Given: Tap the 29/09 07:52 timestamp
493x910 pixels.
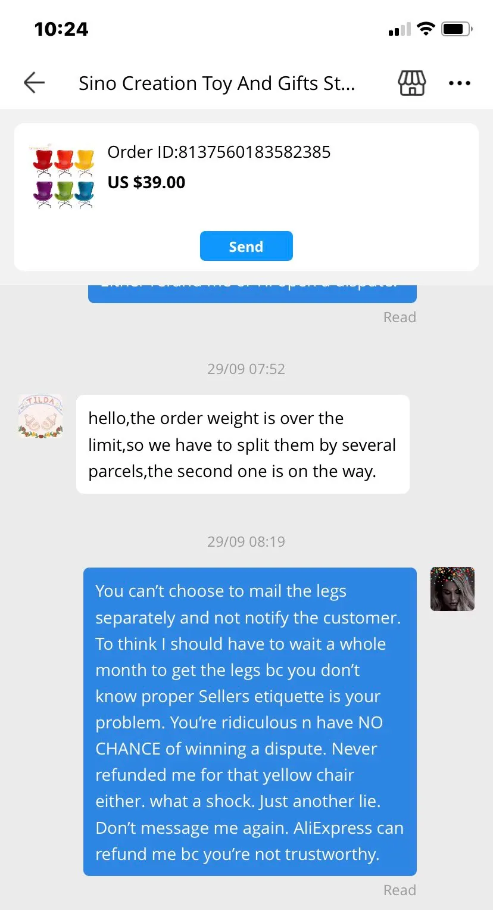Looking at the screenshot, I should pos(246,369).
